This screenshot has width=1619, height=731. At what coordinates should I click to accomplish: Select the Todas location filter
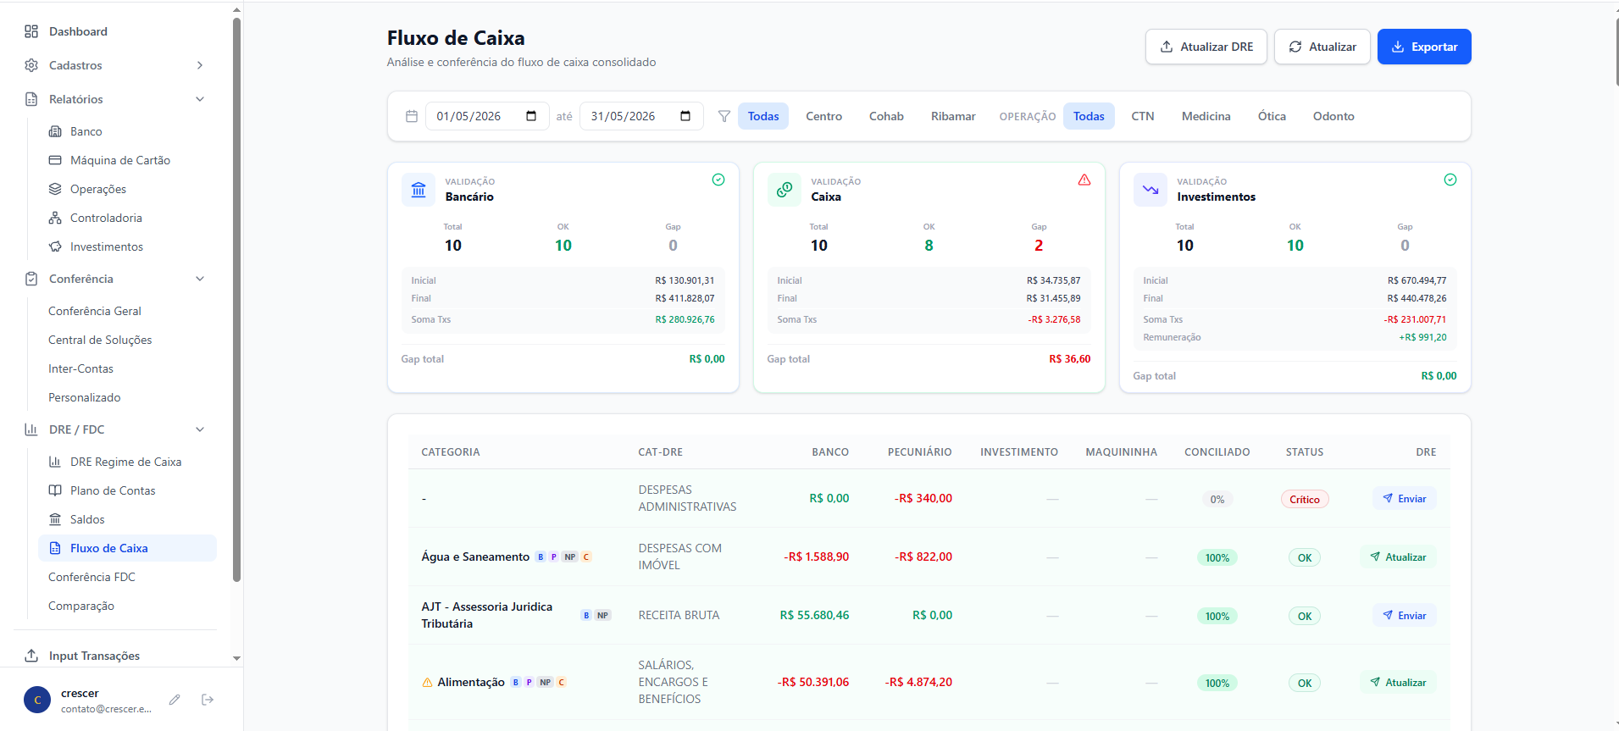(763, 116)
